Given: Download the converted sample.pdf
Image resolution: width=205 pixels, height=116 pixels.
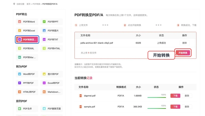Looking at the screenshot, I should [x=175, y=107].
